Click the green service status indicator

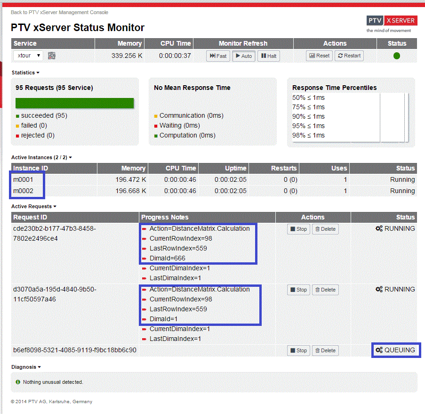tap(396, 56)
